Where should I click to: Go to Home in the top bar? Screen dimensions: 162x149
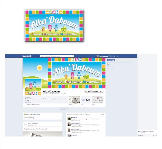tap(111, 56)
